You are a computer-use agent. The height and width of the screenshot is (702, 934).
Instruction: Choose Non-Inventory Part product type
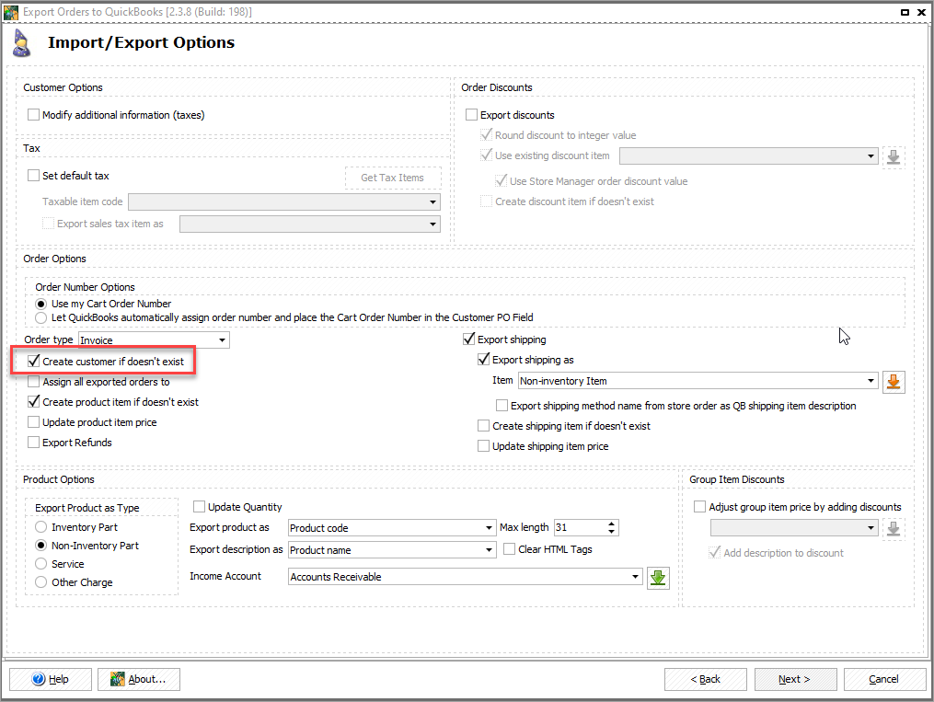point(41,546)
